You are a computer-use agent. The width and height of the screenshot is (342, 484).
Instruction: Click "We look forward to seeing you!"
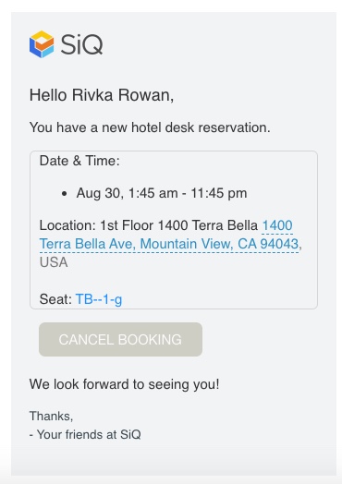124,384
